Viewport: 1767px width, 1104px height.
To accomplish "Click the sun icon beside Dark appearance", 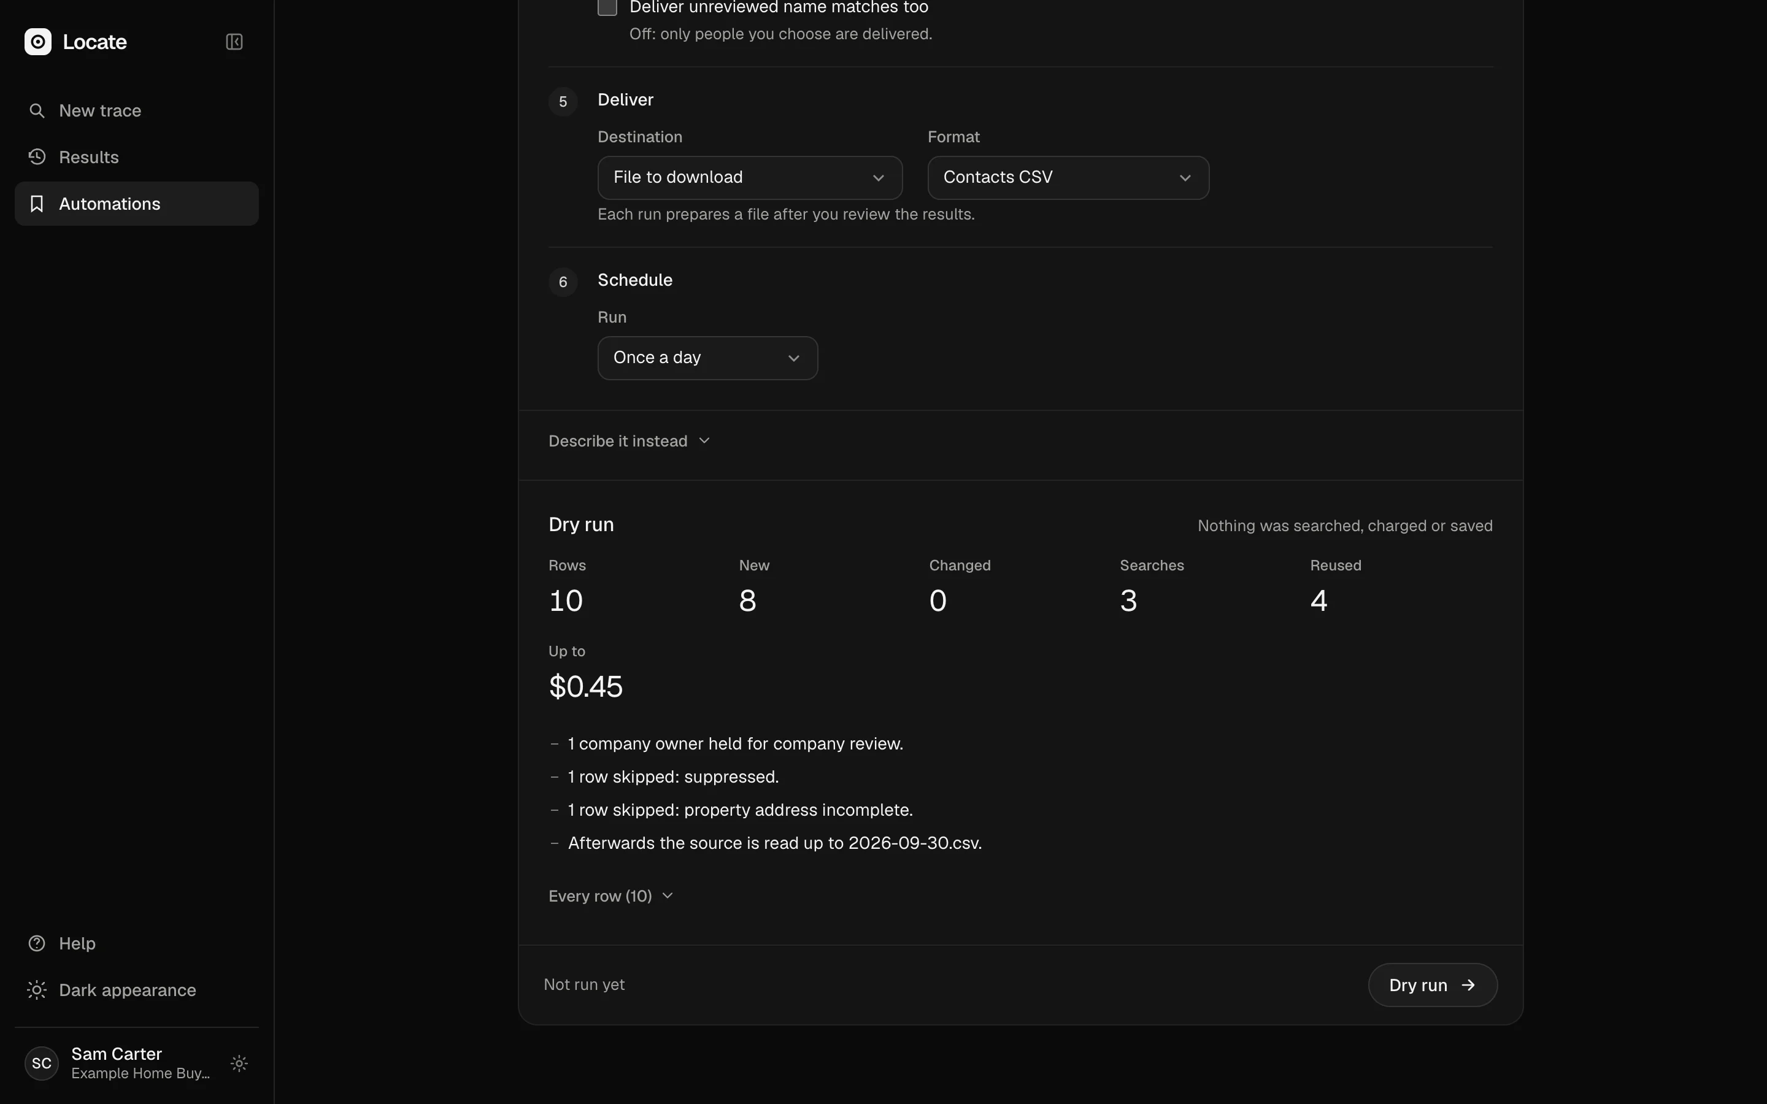I will tap(37, 990).
